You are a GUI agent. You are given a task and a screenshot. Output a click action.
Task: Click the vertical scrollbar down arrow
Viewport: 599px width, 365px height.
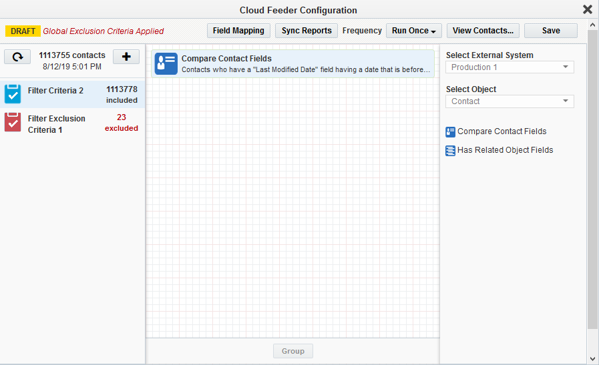(x=592, y=358)
